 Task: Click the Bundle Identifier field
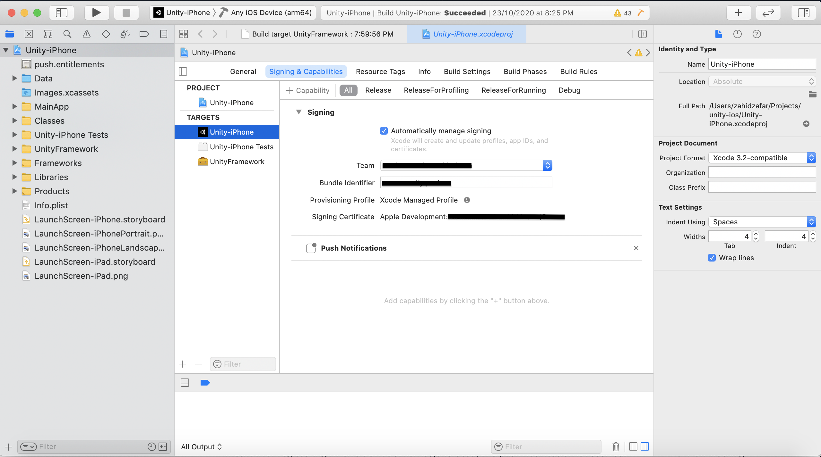pyautogui.click(x=466, y=183)
